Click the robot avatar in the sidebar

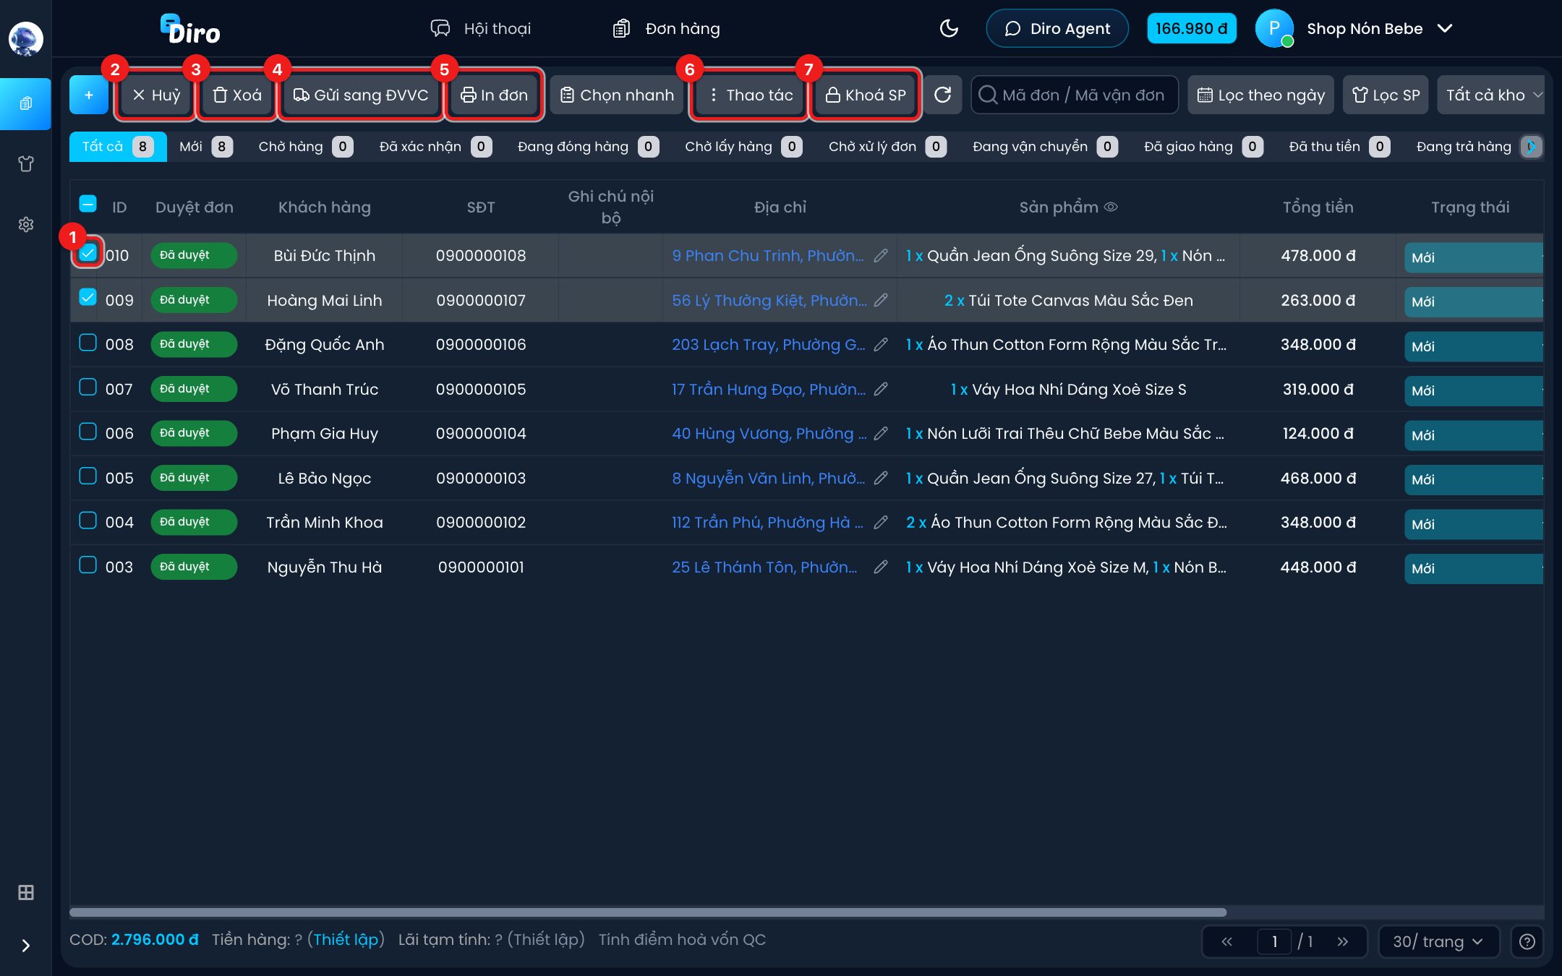click(26, 39)
